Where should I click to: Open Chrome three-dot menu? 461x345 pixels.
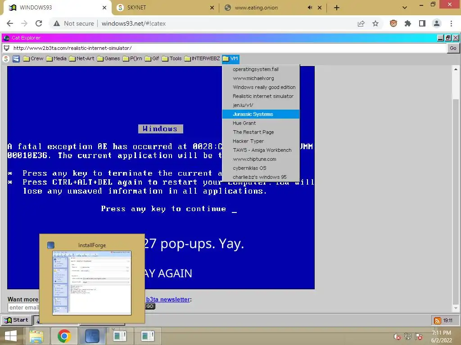click(x=451, y=23)
